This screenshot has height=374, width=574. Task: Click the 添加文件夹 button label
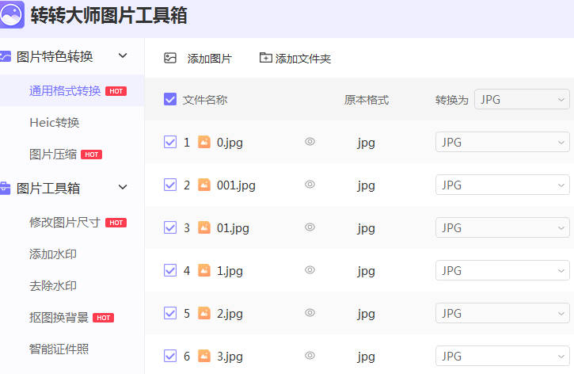(x=303, y=59)
